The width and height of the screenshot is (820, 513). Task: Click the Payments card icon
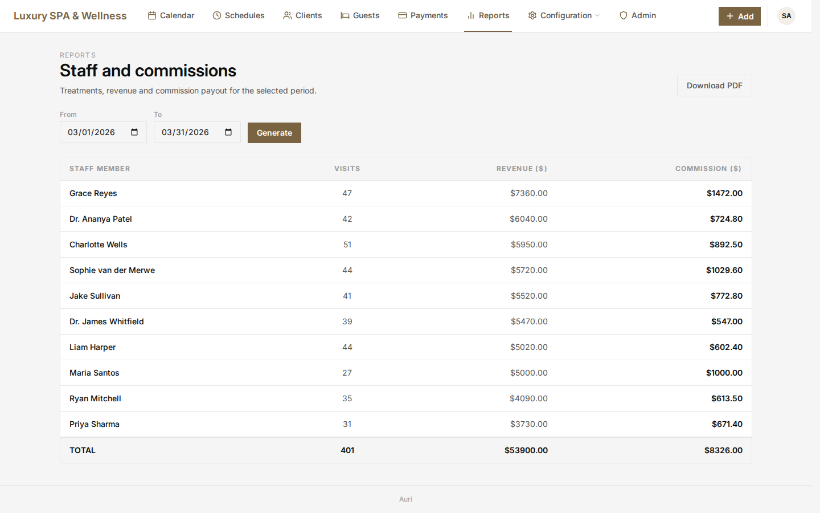point(403,15)
